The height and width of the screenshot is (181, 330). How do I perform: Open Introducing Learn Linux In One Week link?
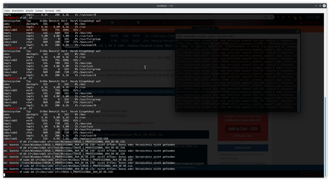tap(241, 156)
